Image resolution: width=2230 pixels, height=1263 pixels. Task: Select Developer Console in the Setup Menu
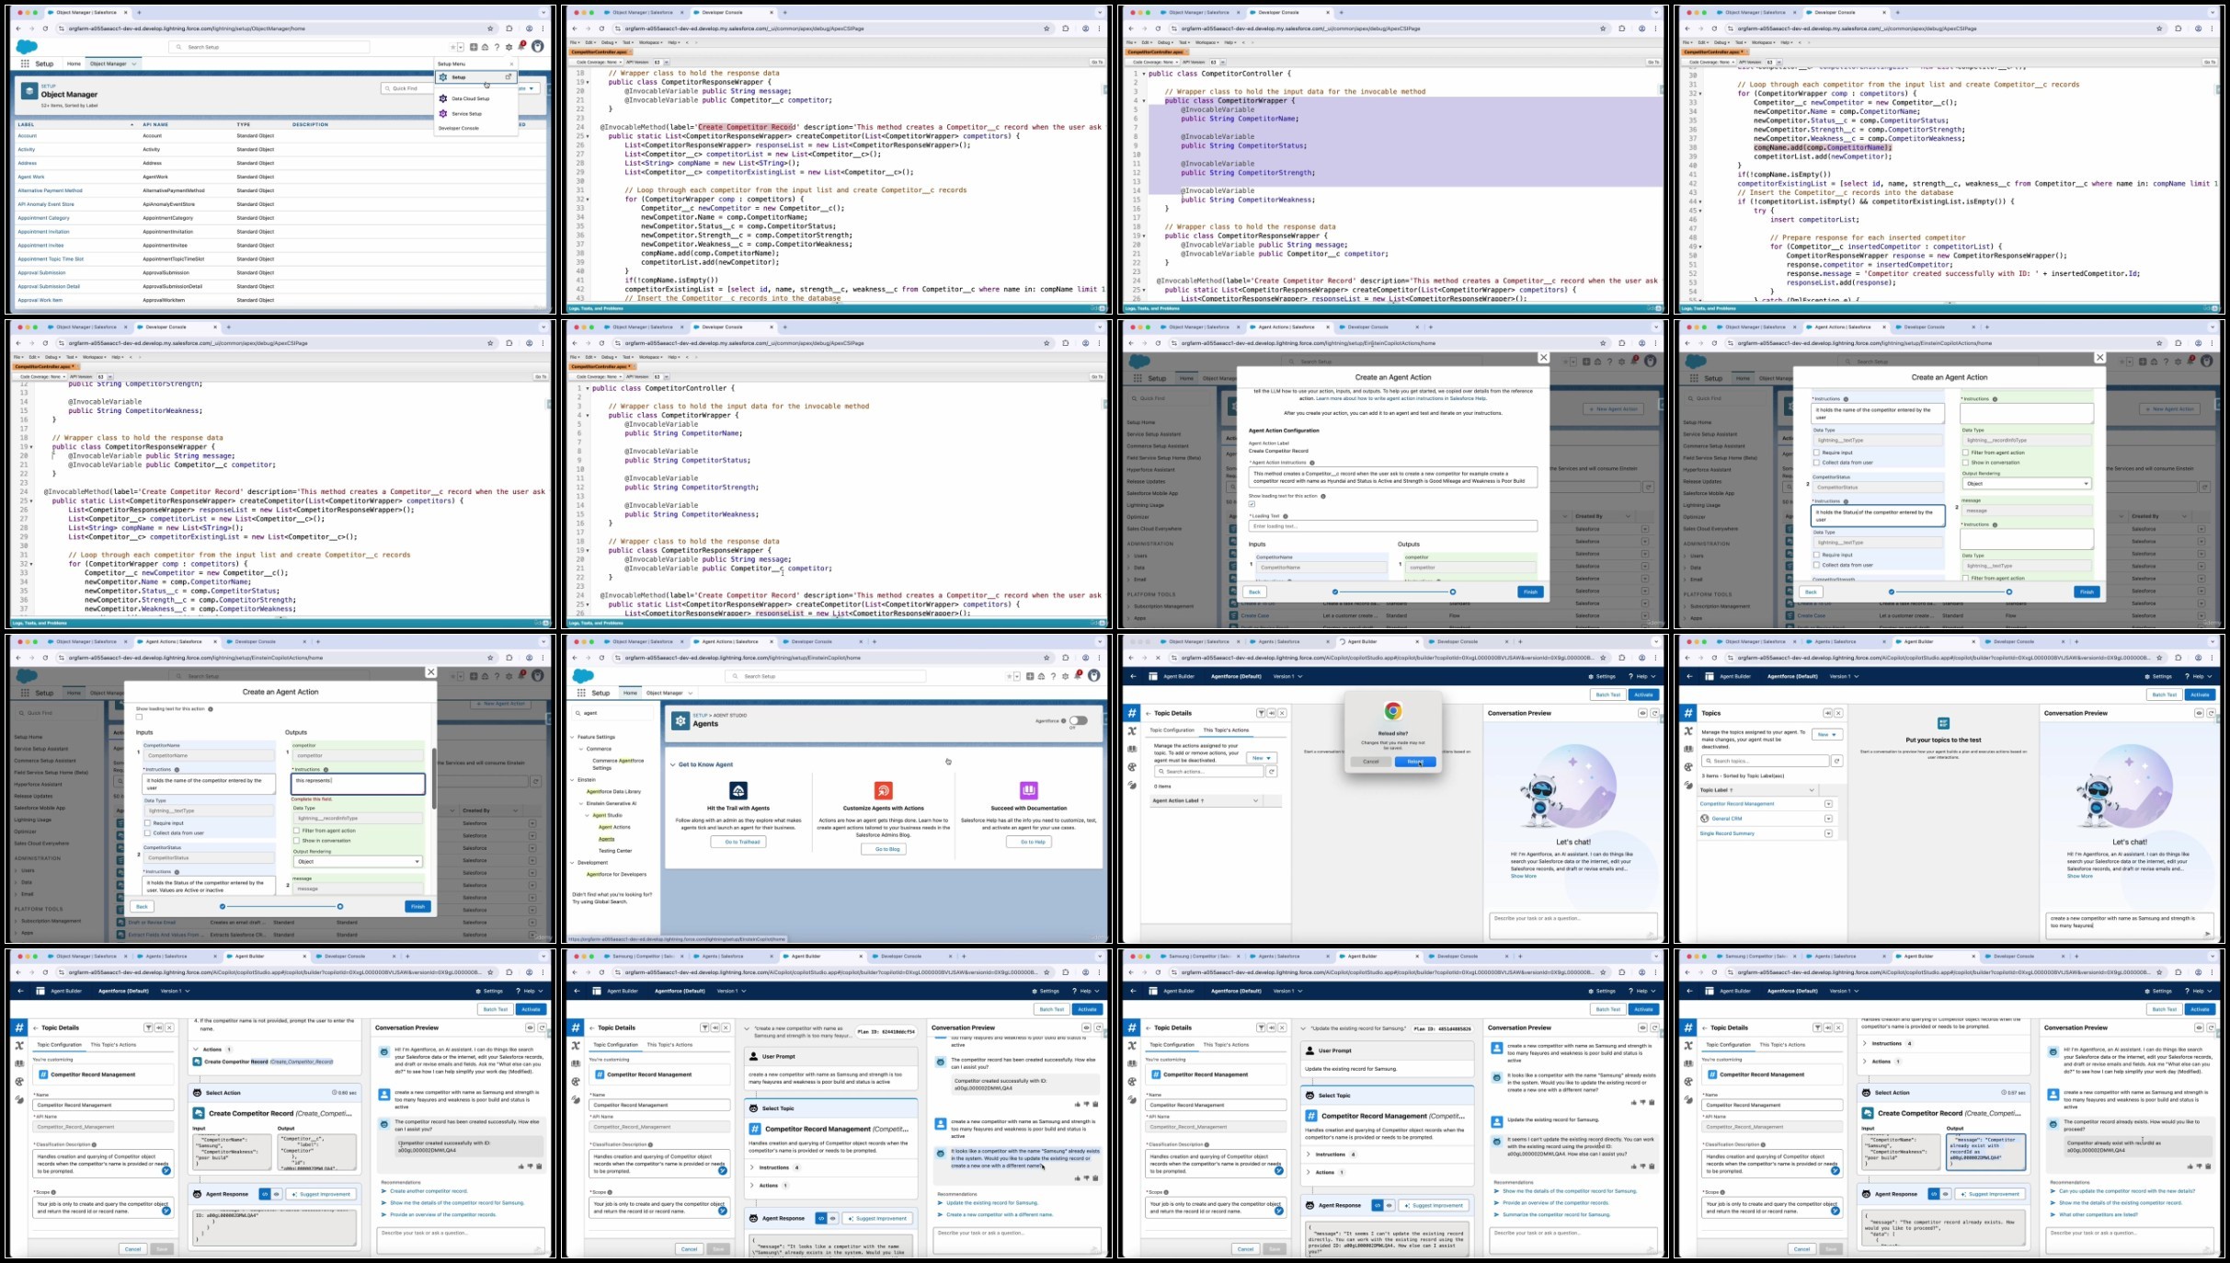click(x=459, y=128)
